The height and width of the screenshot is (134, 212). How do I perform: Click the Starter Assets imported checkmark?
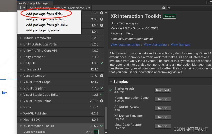110,90
